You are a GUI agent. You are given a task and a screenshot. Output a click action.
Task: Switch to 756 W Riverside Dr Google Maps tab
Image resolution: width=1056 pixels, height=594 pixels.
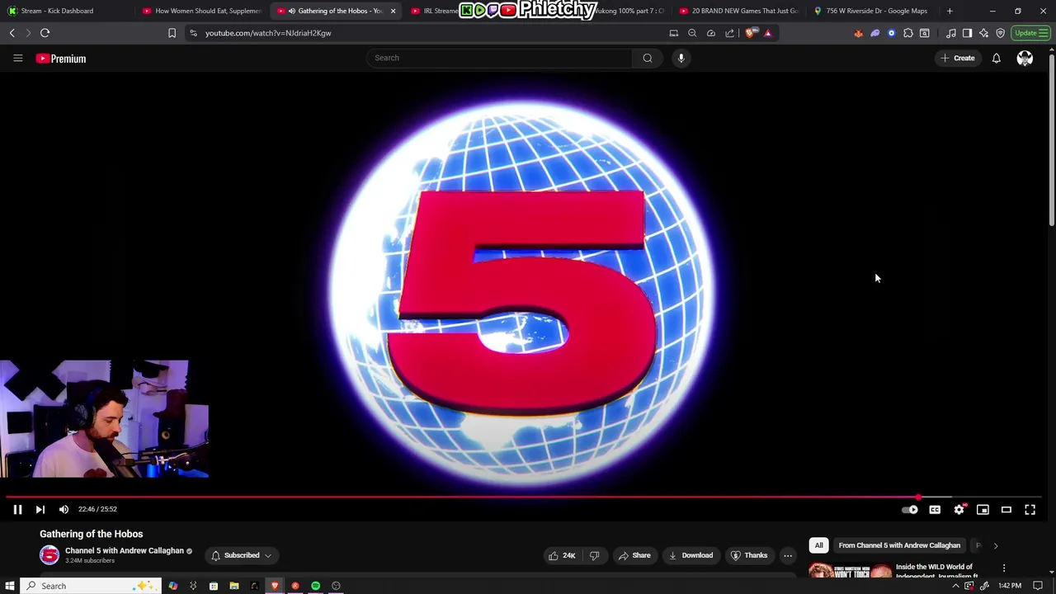click(x=873, y=11)
